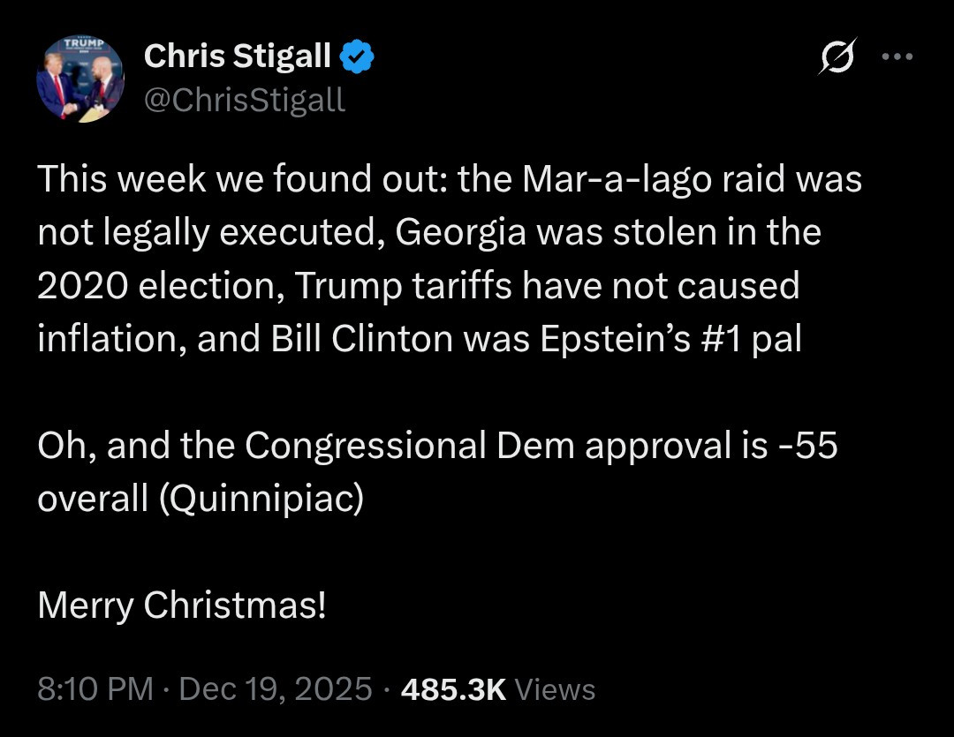Click the blue verified checkmark badge
This screenshot has height=737, width=954.
pyautogui.click(x=358, y=58)
